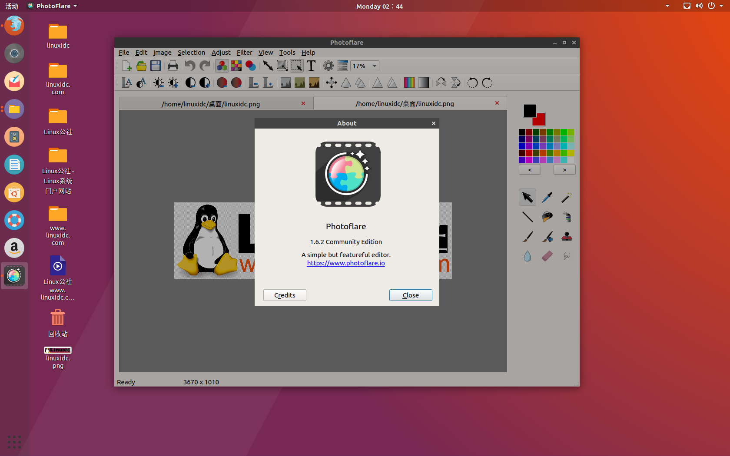
Task: Click the Redo arrow icon
Action: tap(204, 66)
